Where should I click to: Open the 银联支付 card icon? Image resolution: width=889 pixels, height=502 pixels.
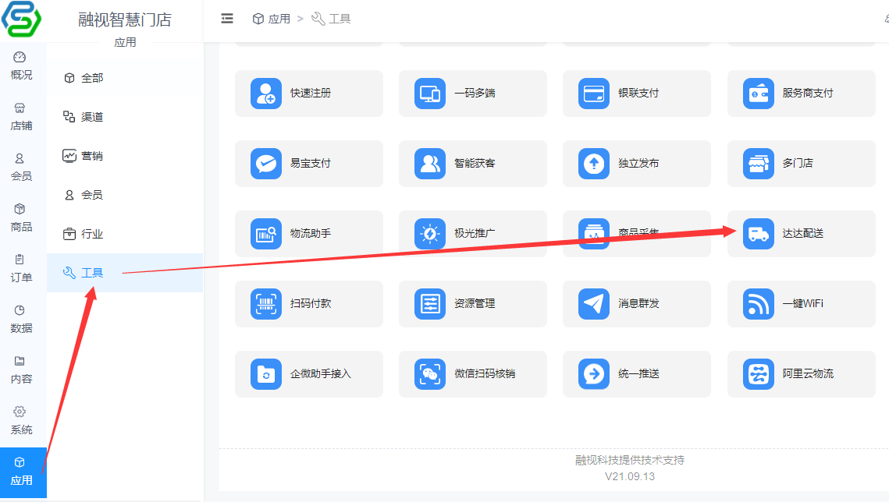coord(594,94)
